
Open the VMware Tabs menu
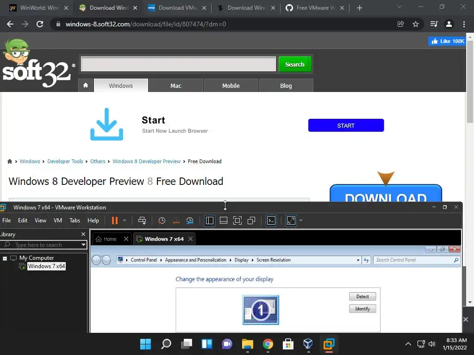(x=75, y=220)
